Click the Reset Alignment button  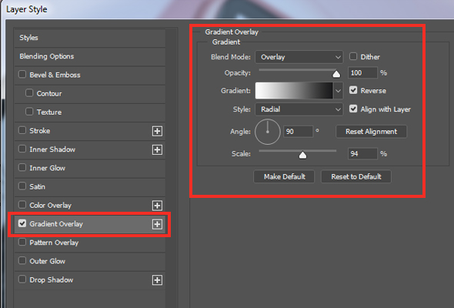point(371,132)
